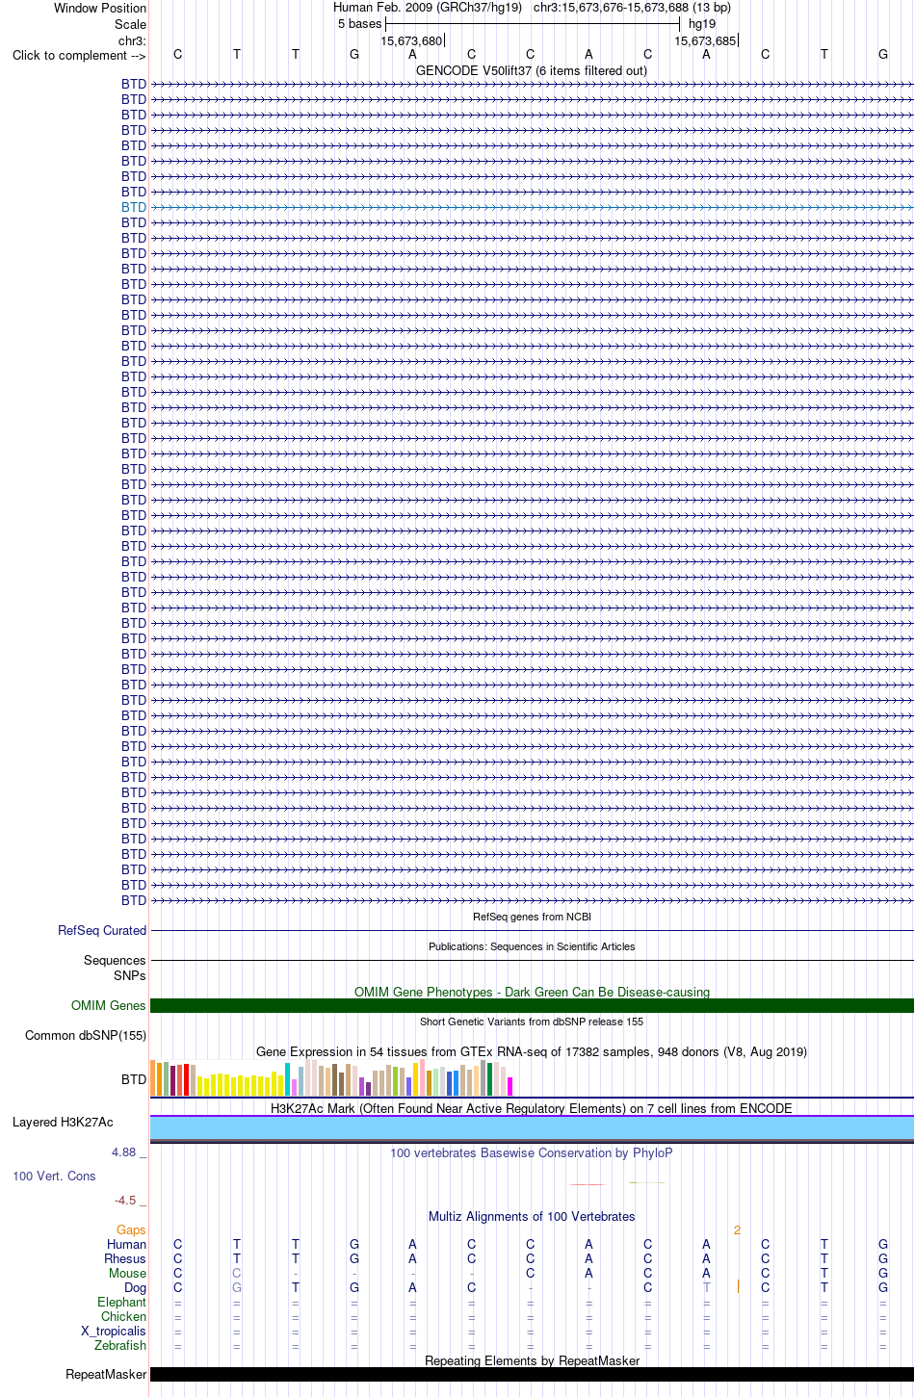Click the 'Dog' alignment row label
Image resolution: width=915 pixels, height=1397 pixels.
136,1287
